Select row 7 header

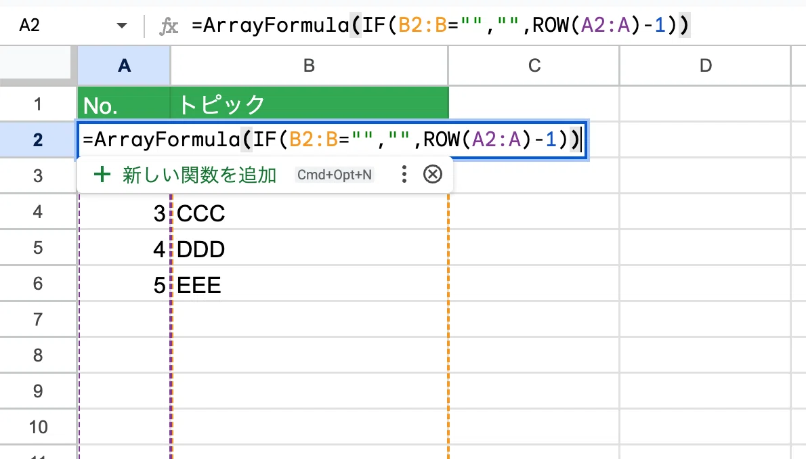click(38, 319)
